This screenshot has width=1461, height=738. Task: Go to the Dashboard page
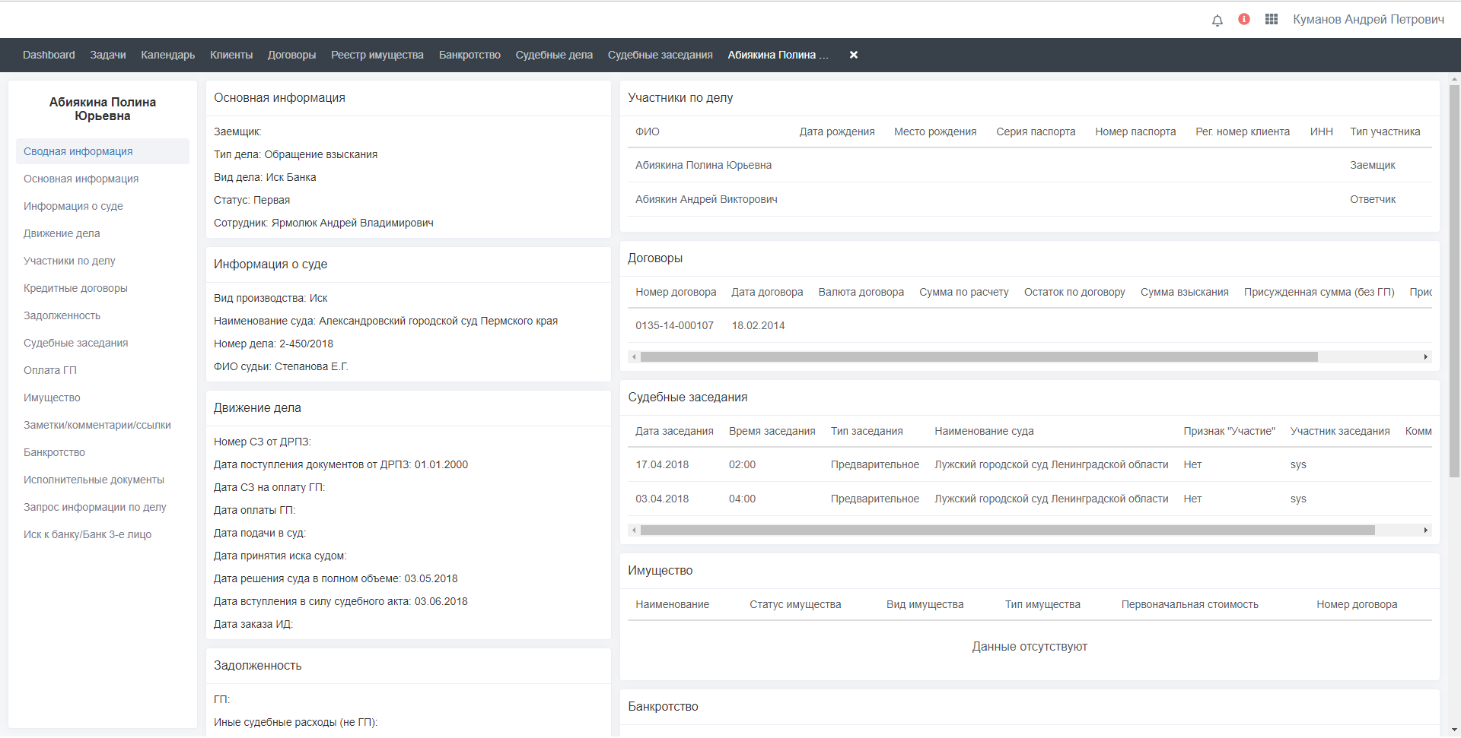click(49, 55)
